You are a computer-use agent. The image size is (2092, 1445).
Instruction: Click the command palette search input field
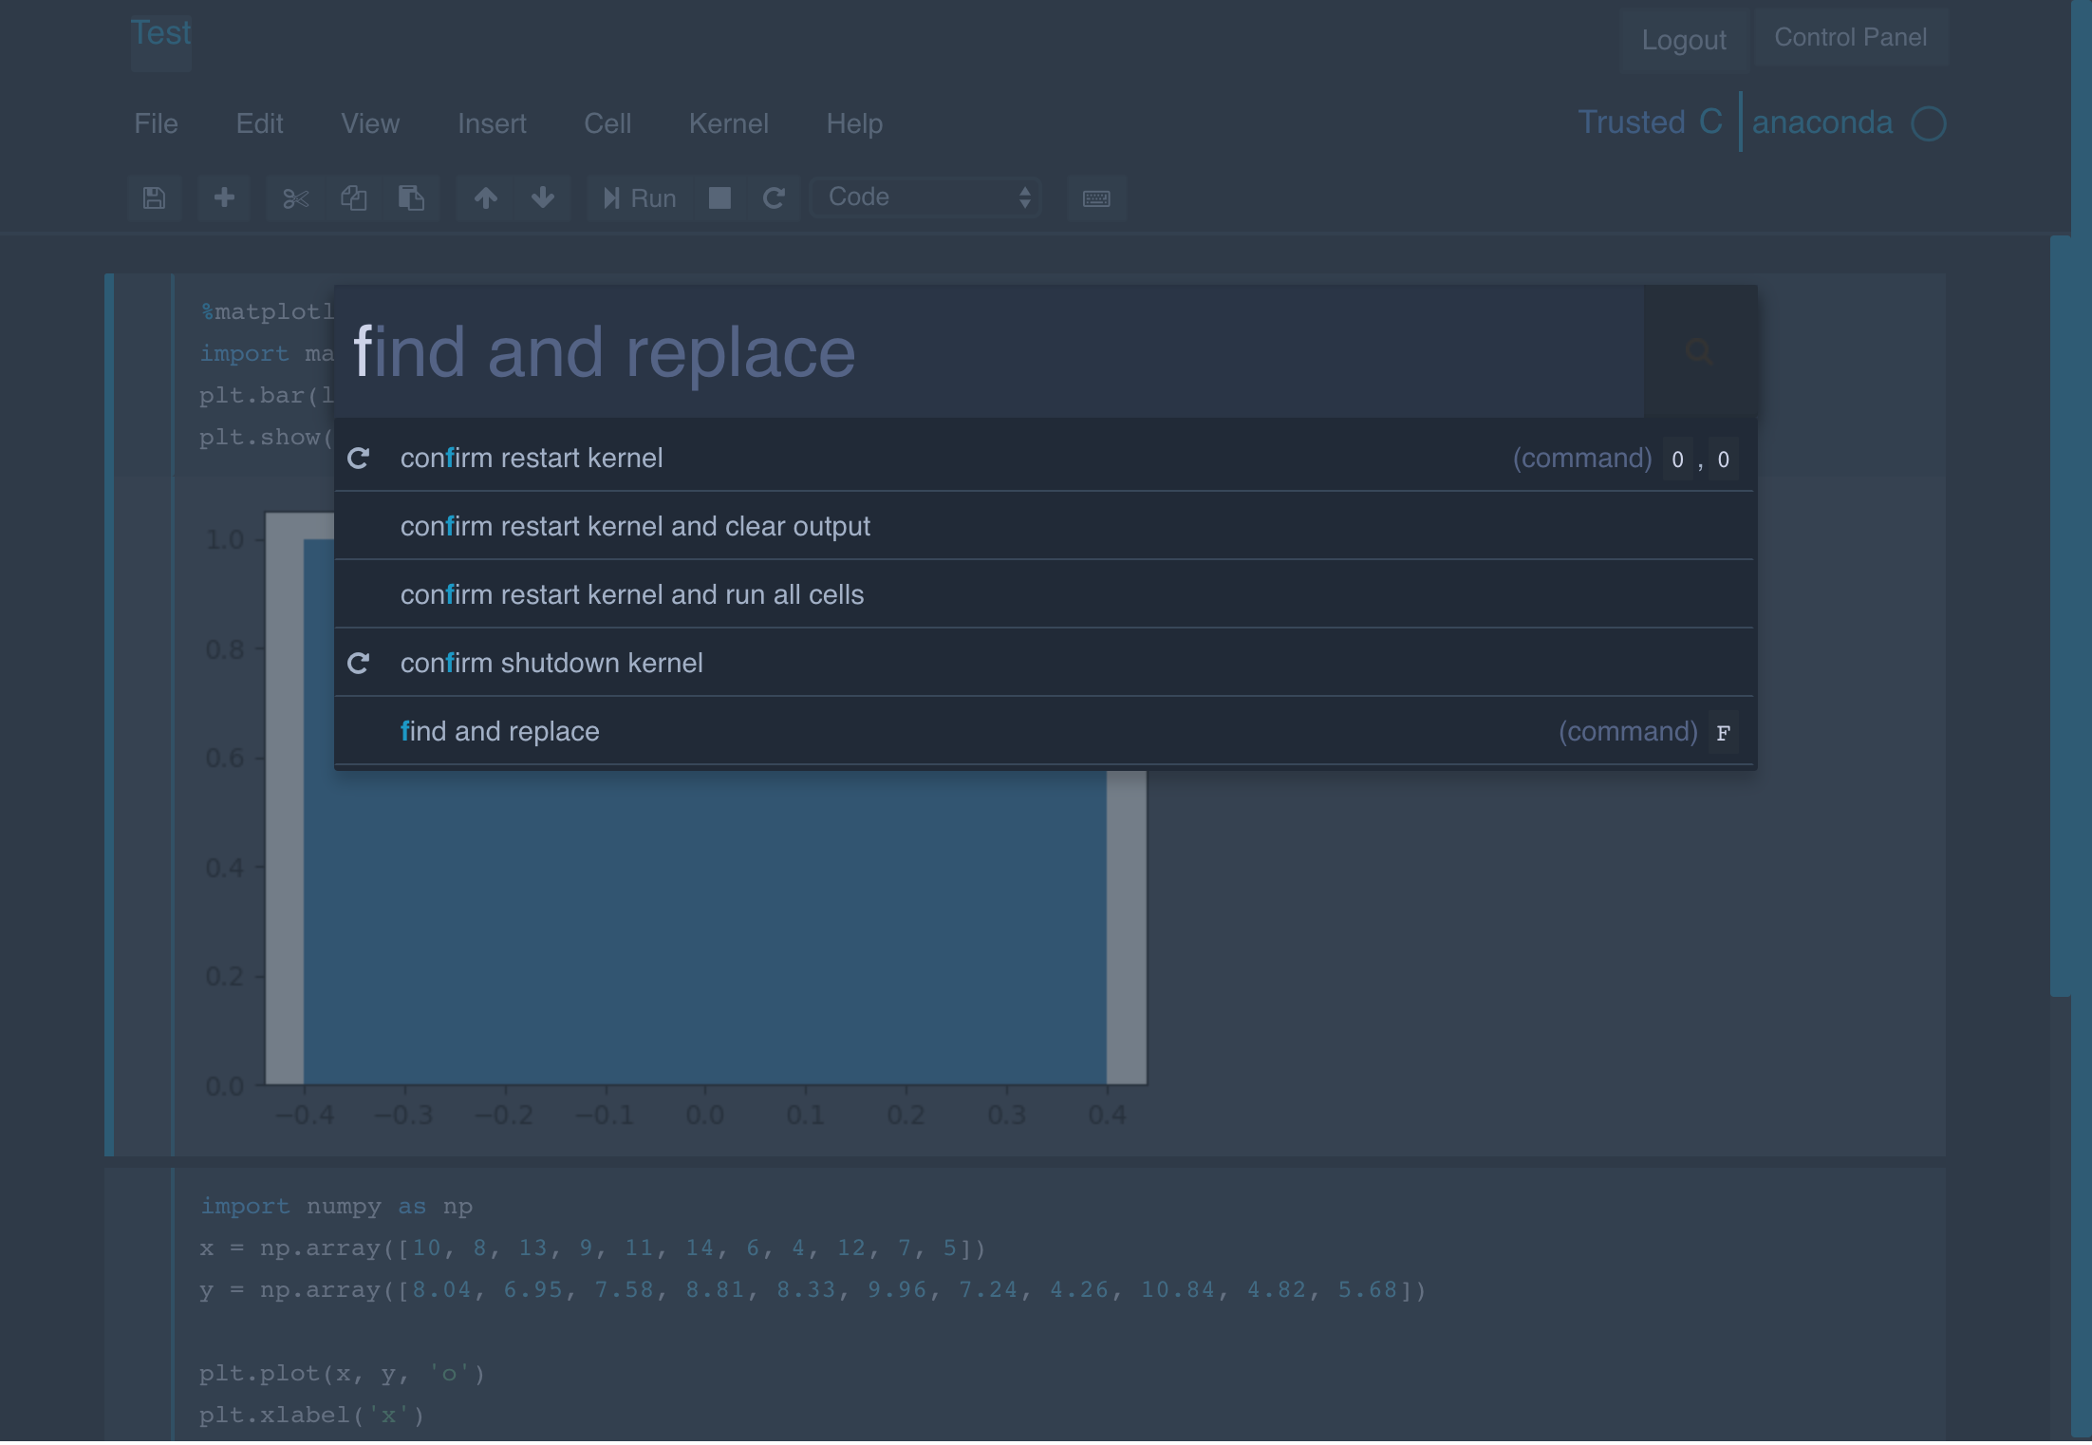[x=989, y=351]
